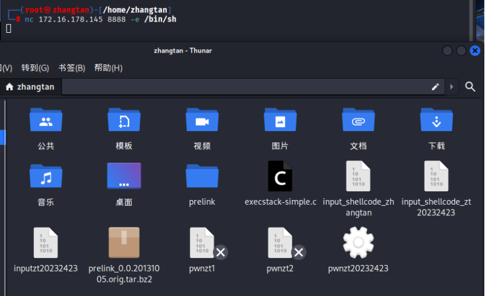The image size is (486, 296).
Task: Click the terminal cursor block
Action: (x=9, y=29)
